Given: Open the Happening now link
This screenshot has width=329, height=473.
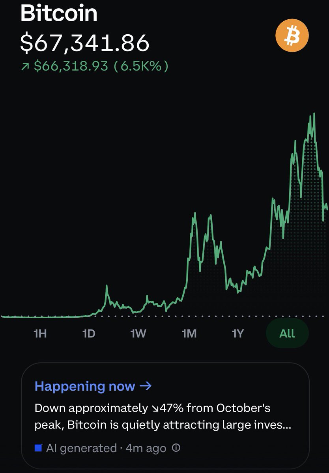Looking at the screenshot, I should tap(85, 386).
